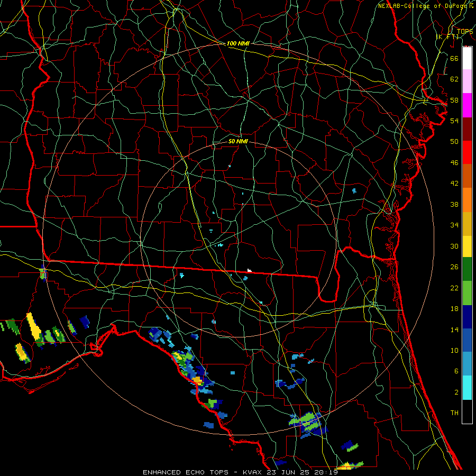
Task: Click the legend value 22
Action: (x=454, y=288)
